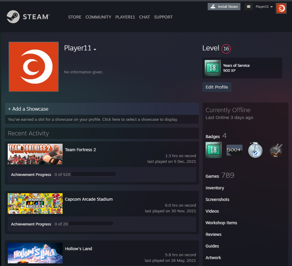Click the Team Fortress 2 achievement progress bar
The image size is (292, 266).
(94, 174)
